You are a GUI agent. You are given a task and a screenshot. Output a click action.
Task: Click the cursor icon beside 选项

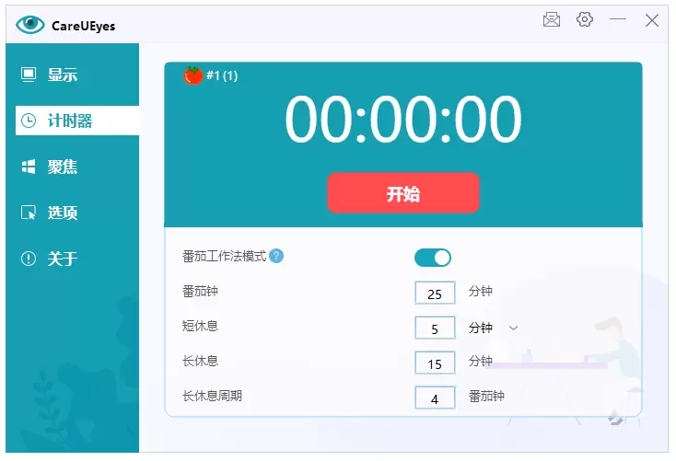pyautogui.click(x=29, y=213)
